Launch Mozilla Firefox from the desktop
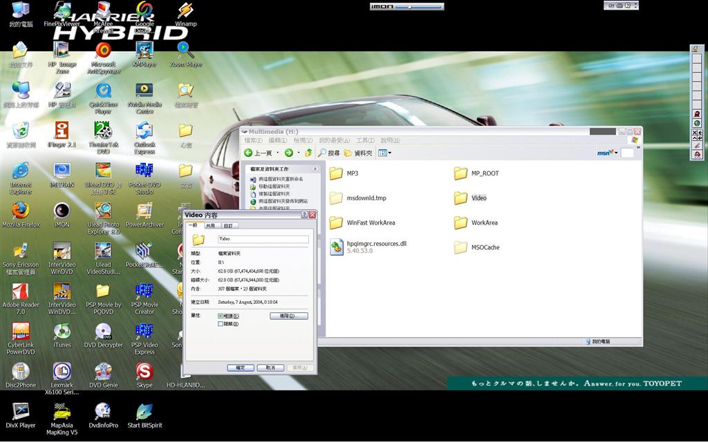Screen dimensions: 708x442 (x=21, y=214)
